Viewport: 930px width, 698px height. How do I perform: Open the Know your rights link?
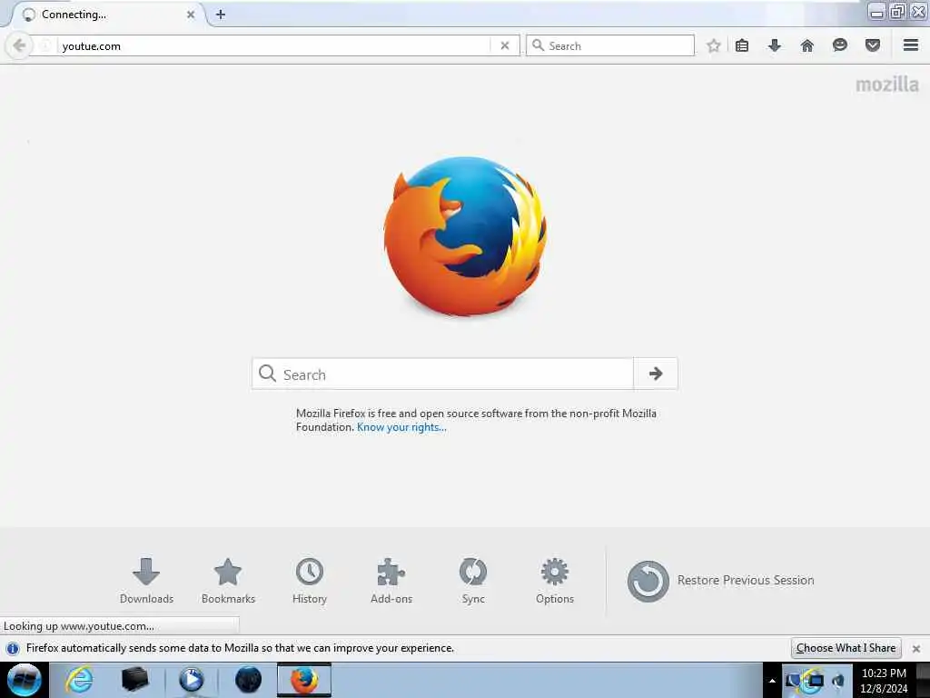tap(401, 427)
